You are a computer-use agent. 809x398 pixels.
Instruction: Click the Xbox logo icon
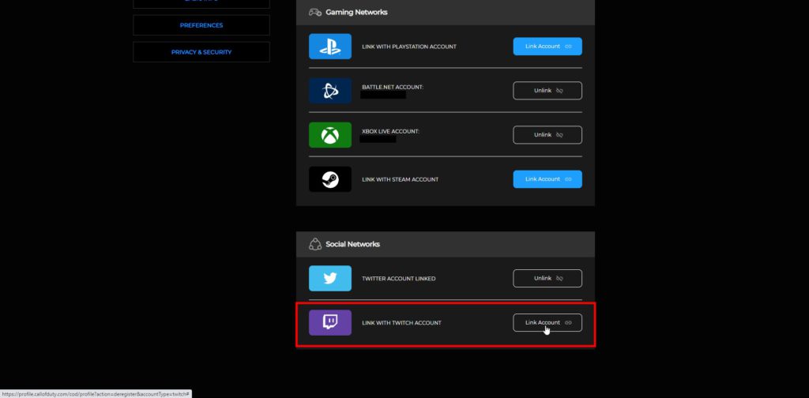[x=329, y=135]
